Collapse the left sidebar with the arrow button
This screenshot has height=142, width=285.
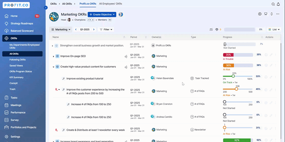coord(46,7)
